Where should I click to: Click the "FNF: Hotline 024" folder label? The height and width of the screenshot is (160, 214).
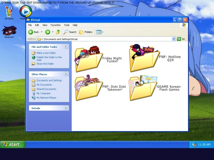point(170,58)
